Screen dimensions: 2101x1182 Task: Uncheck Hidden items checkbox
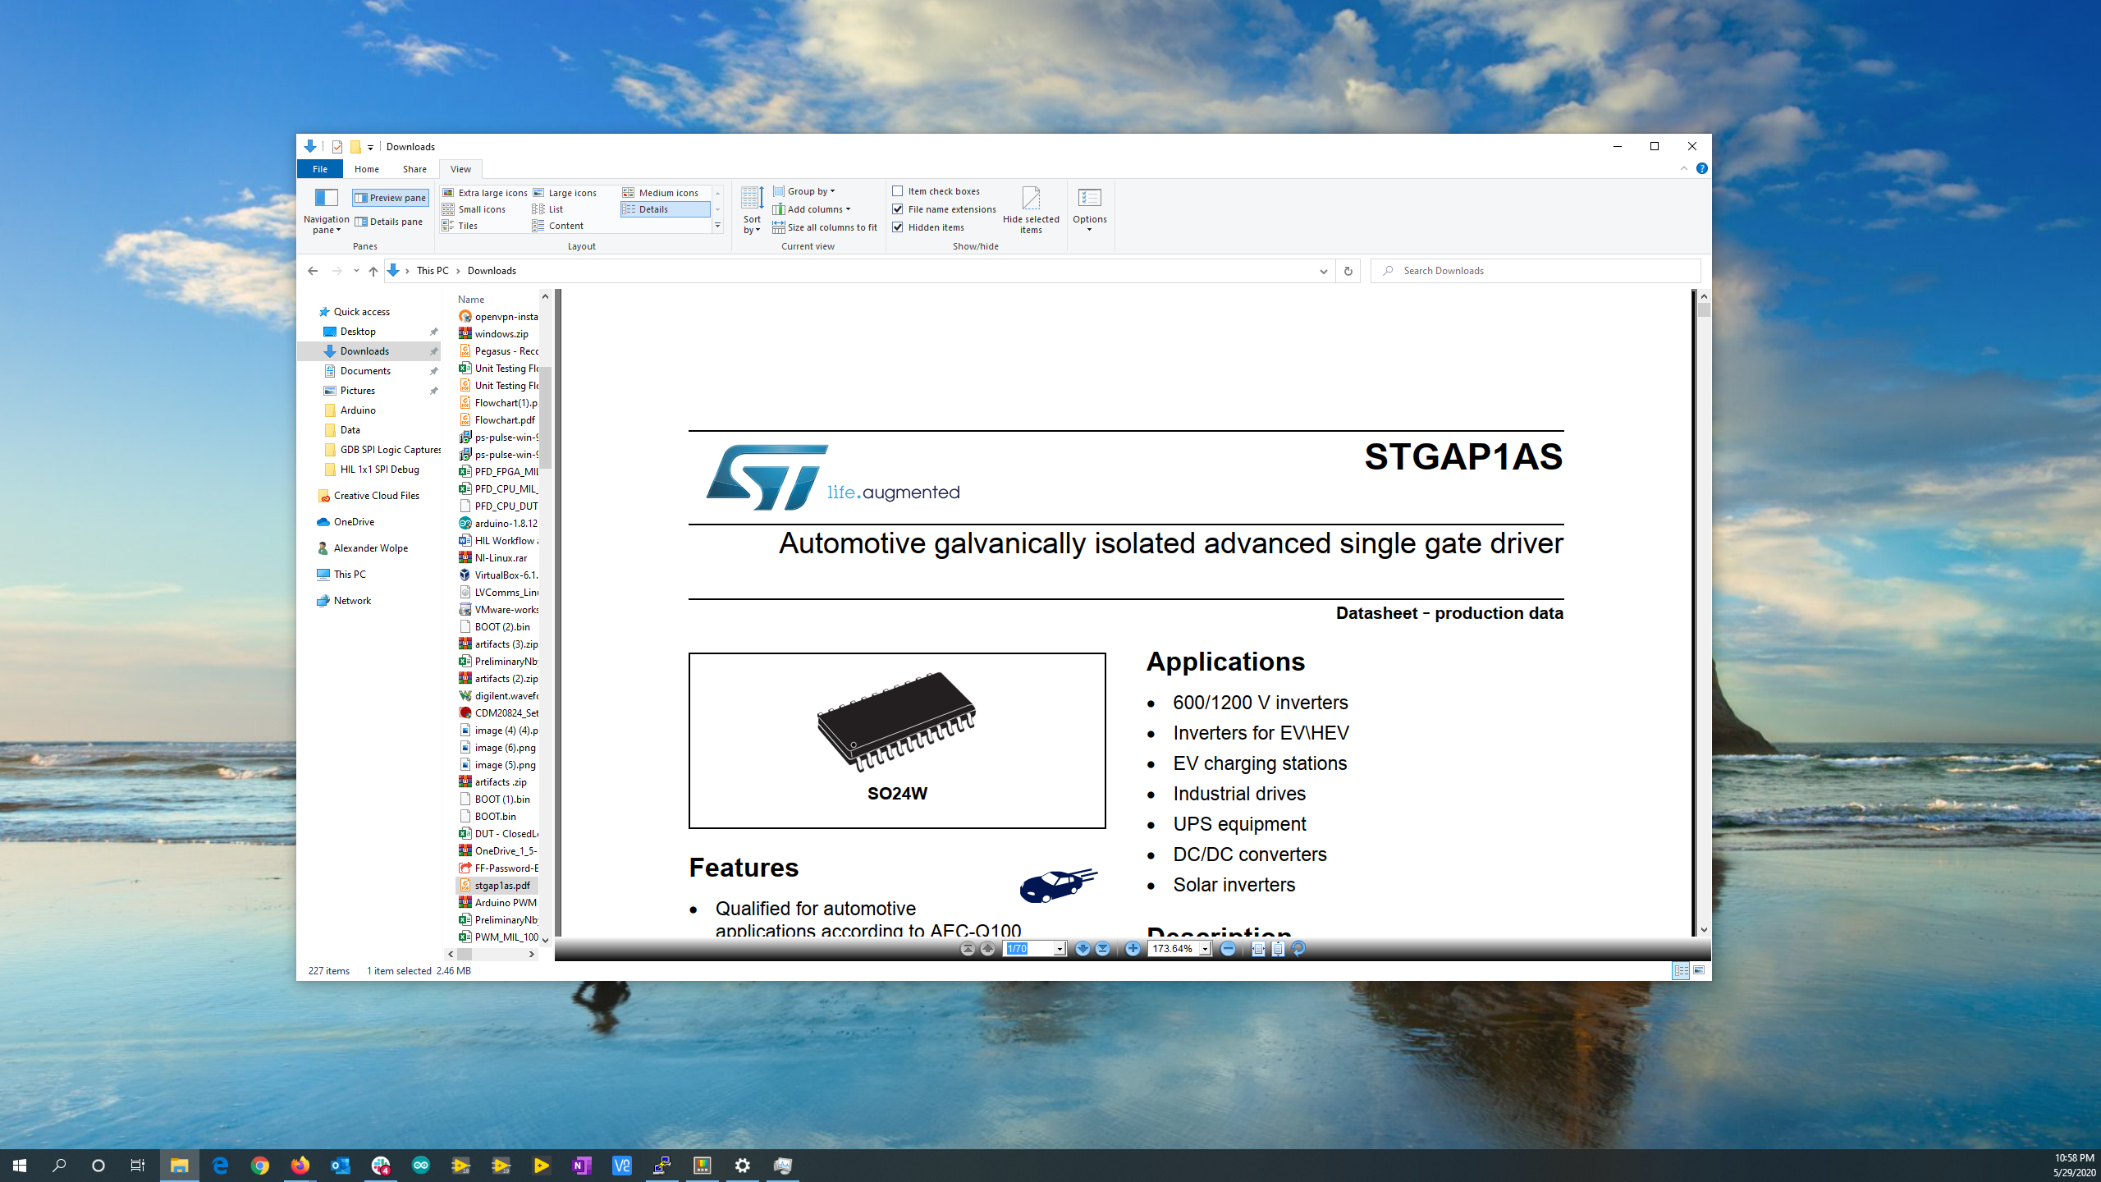(x=898, y=227)
